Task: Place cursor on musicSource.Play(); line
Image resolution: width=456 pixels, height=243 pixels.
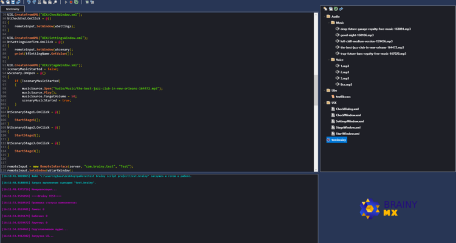Action: click(x=40, y=92)
